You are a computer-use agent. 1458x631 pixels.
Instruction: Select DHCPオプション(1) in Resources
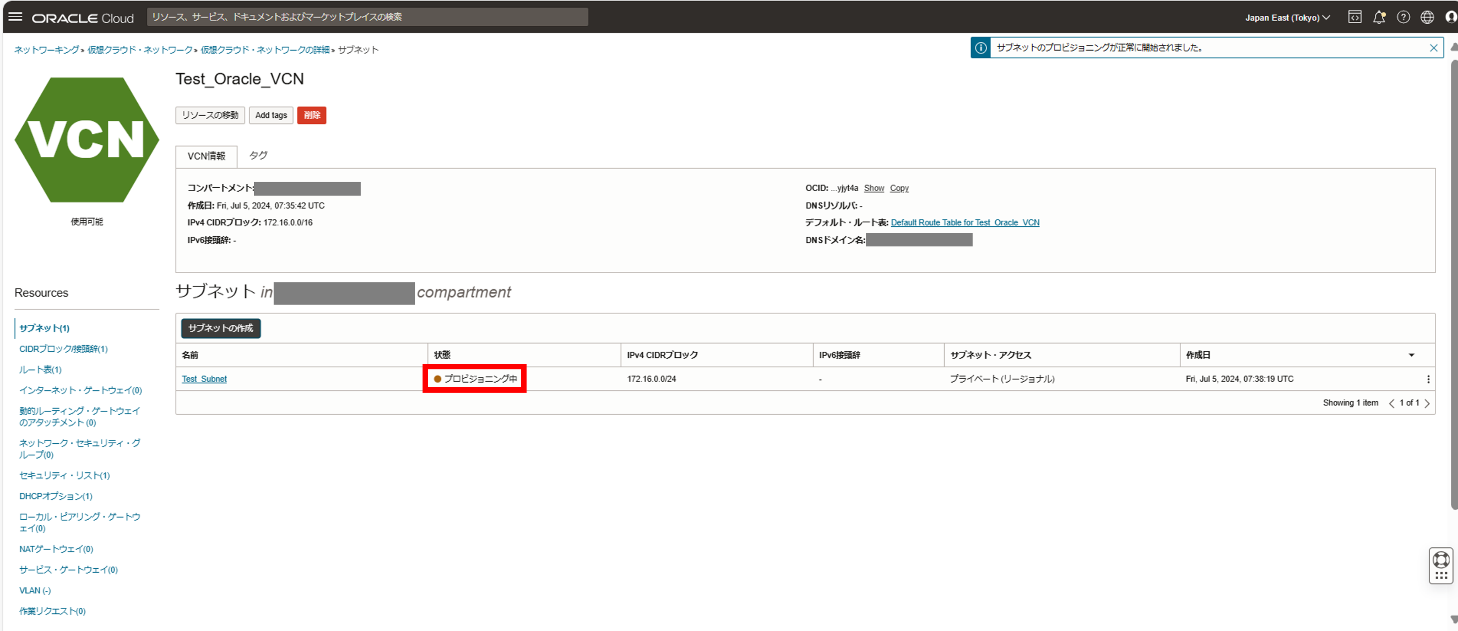point(55,496)
